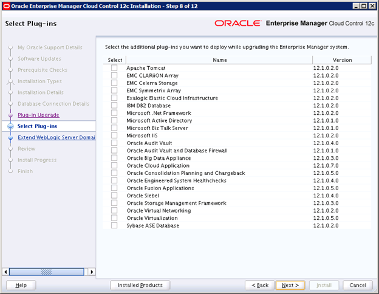Click version 12.1.0.7.0 of Oracle Cloud Application
This screenshot has height=294, width=379.
[x=326, y=165]
